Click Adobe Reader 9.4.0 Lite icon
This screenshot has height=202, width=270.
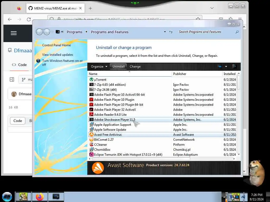[91, 114]
